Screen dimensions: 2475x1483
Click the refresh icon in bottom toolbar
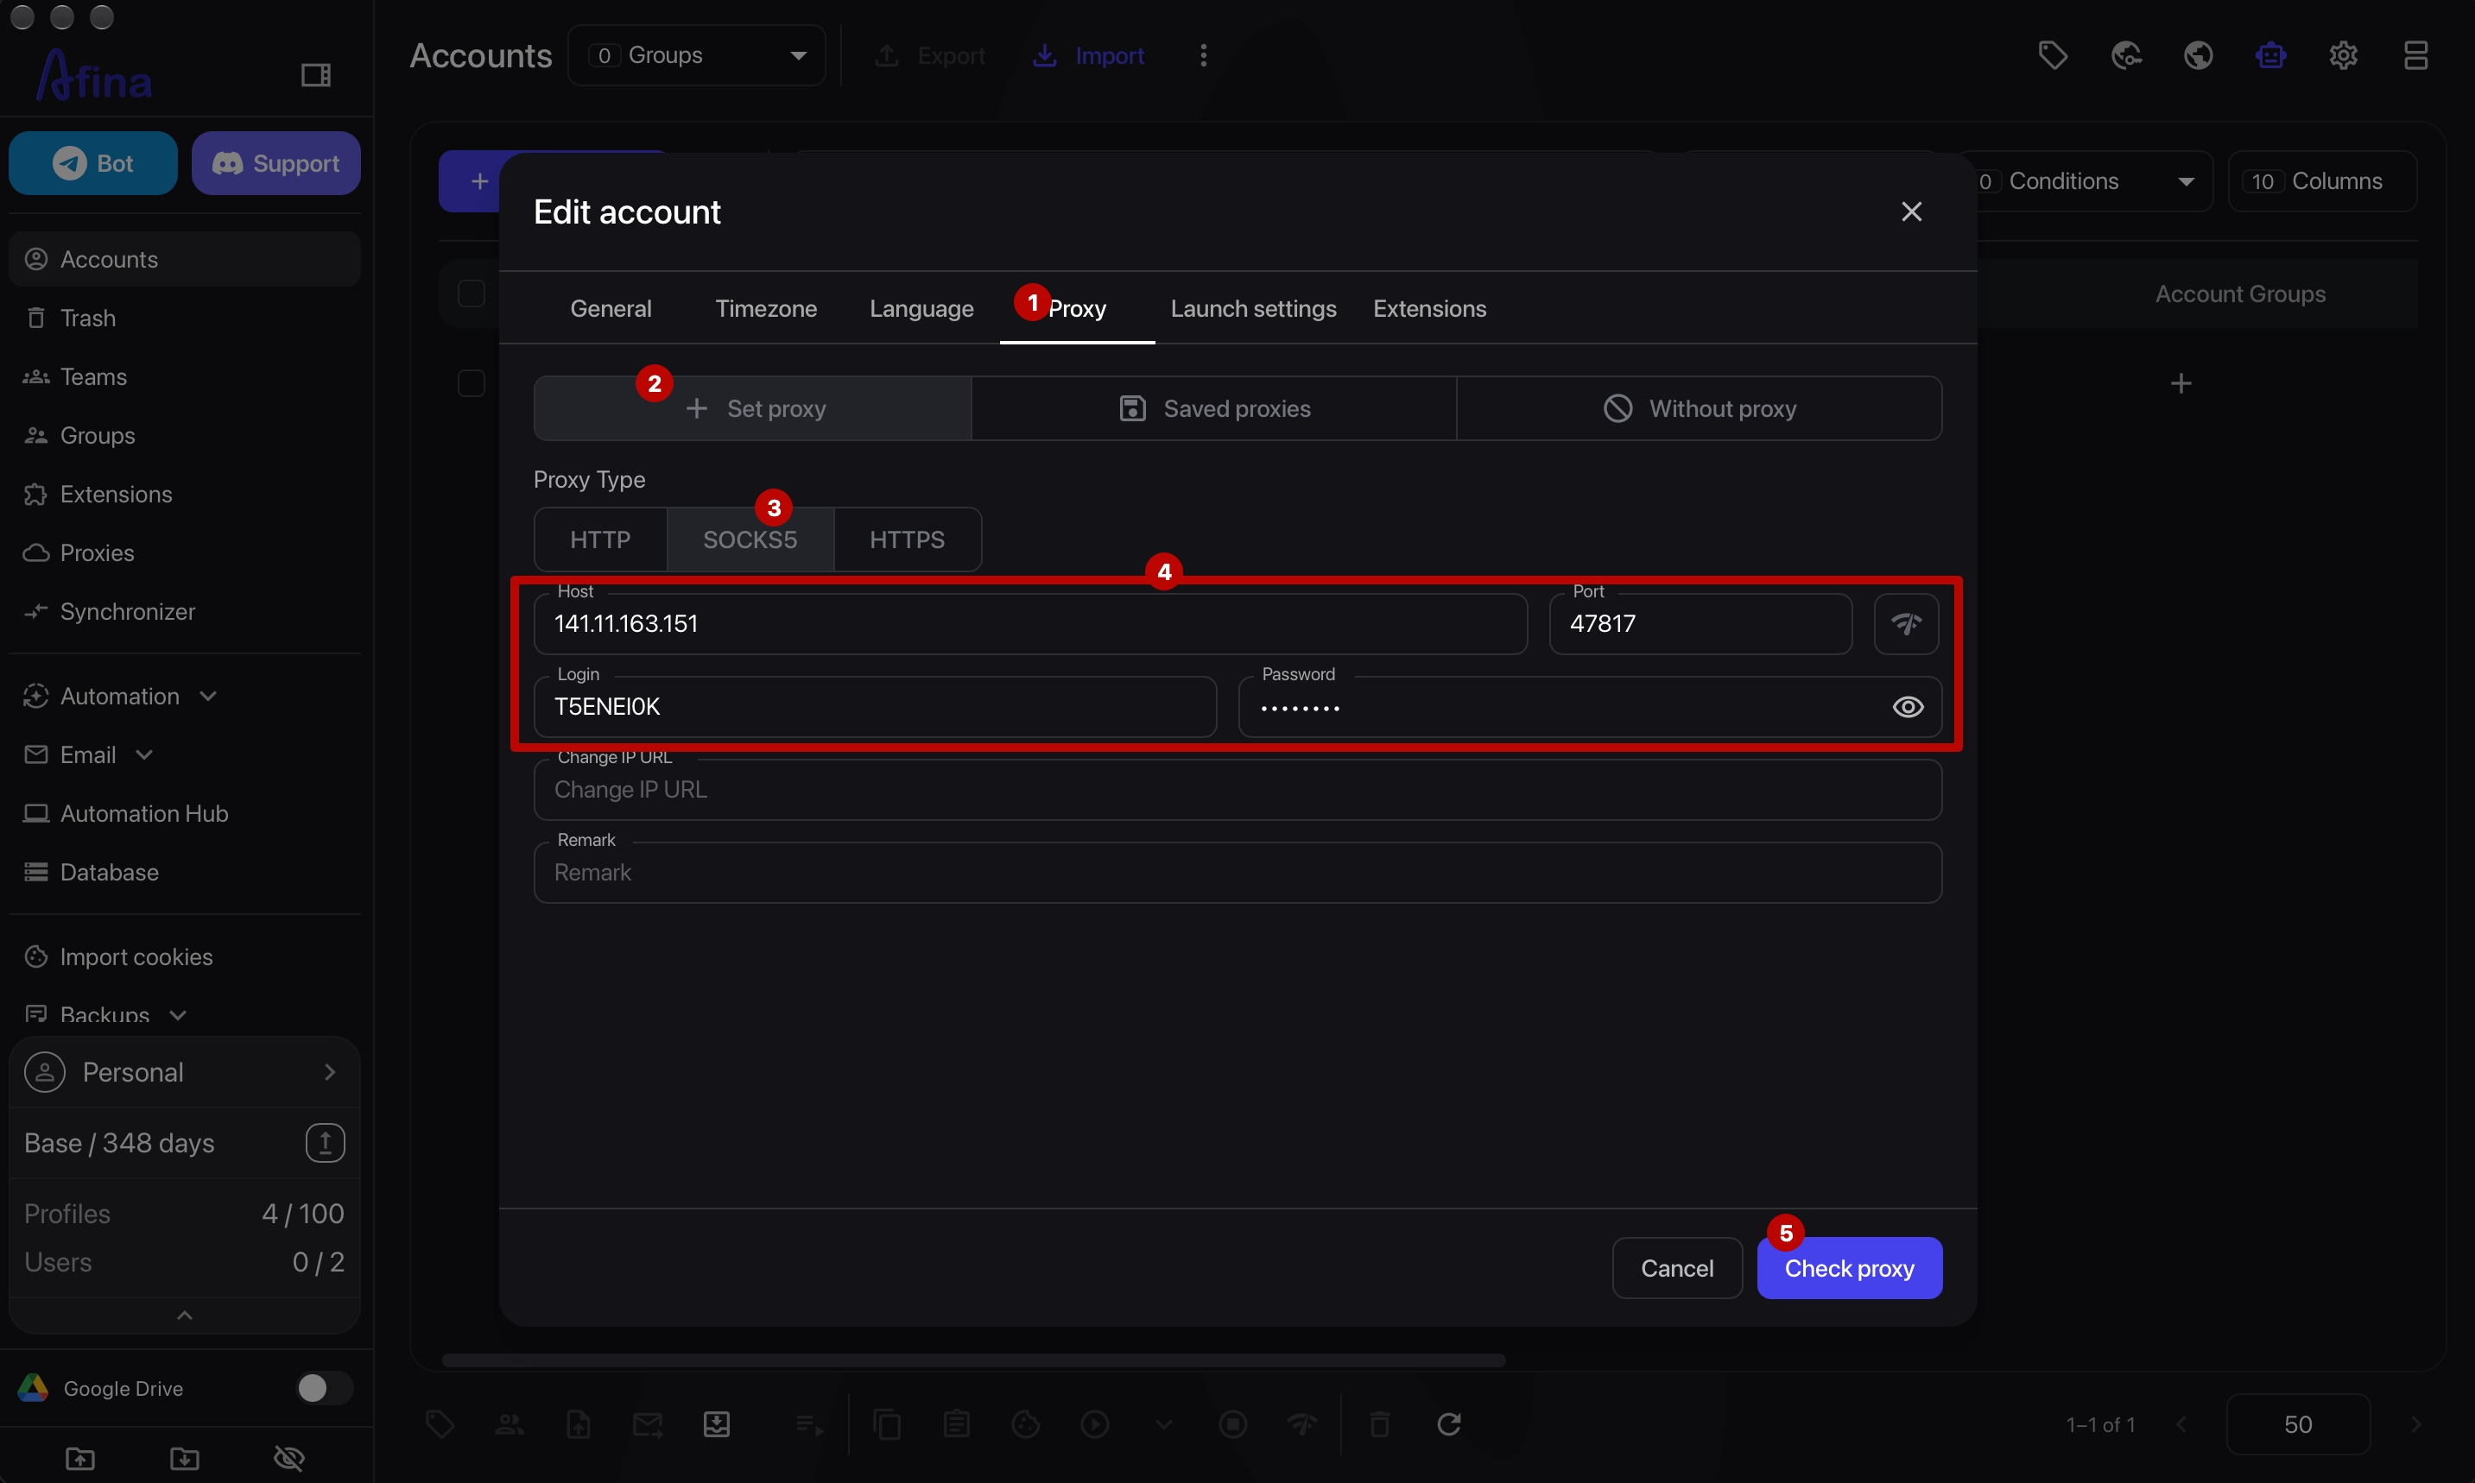coord(1449,1423)
